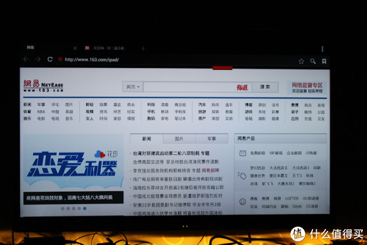Viewport: 367px width, 245px height.
Task: Open 旅游 in the navigation menu
Action: click(x=202, y=112)
